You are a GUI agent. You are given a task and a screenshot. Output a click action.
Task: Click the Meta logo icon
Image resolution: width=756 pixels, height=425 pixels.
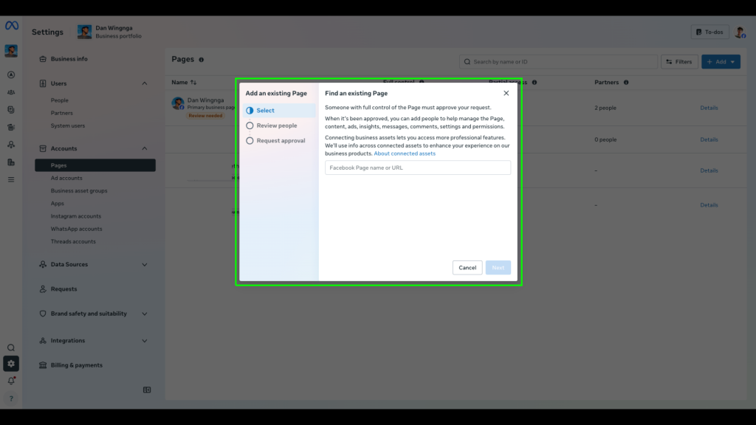click(x=12, y=26)
